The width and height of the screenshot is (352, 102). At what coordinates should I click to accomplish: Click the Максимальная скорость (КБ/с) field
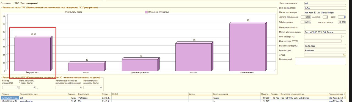[93, 87]
